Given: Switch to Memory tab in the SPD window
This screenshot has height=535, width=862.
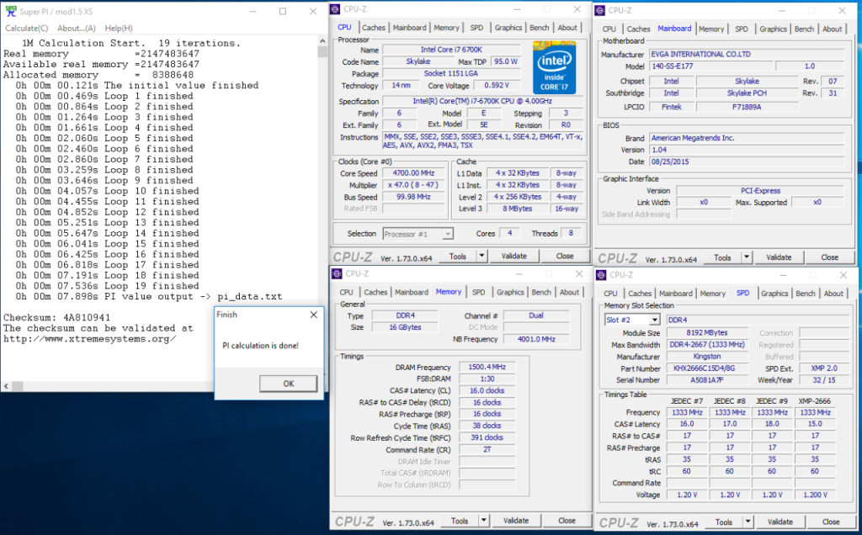Looking at the screenshot, I should pyautogui.click(x=713, y=294).
